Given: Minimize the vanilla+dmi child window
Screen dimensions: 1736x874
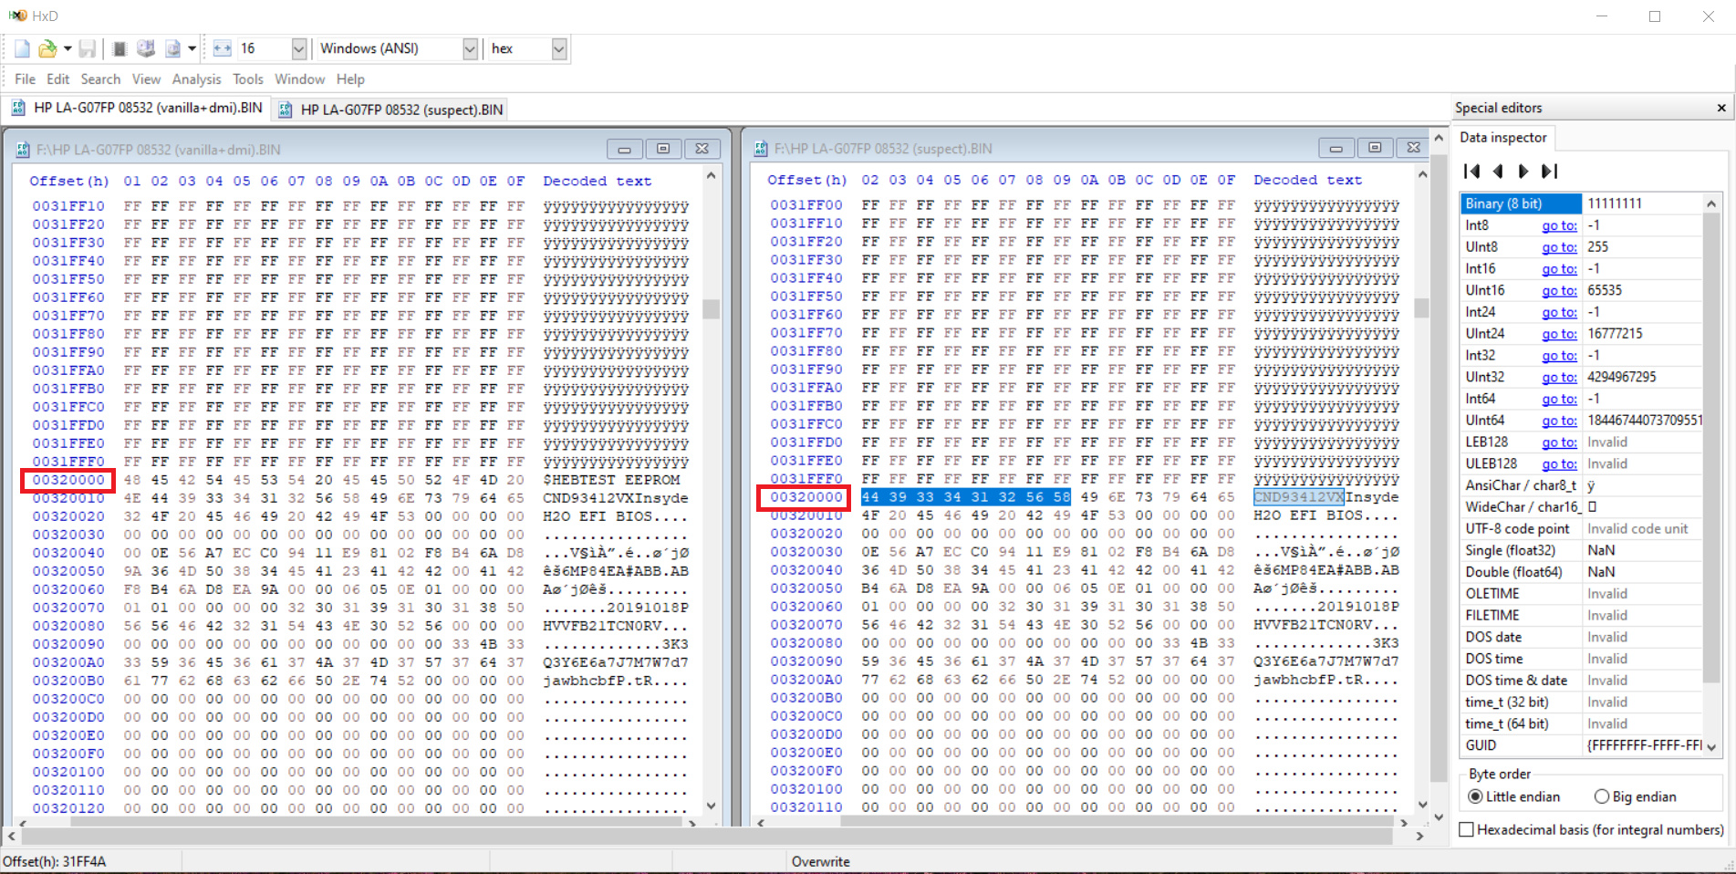Looking at the screenshot, I should click(625, 150).
